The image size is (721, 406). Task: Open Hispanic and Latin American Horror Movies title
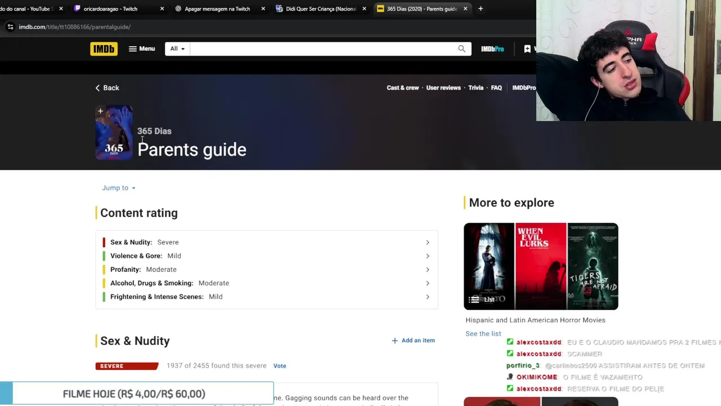click(x=535, y=320)
